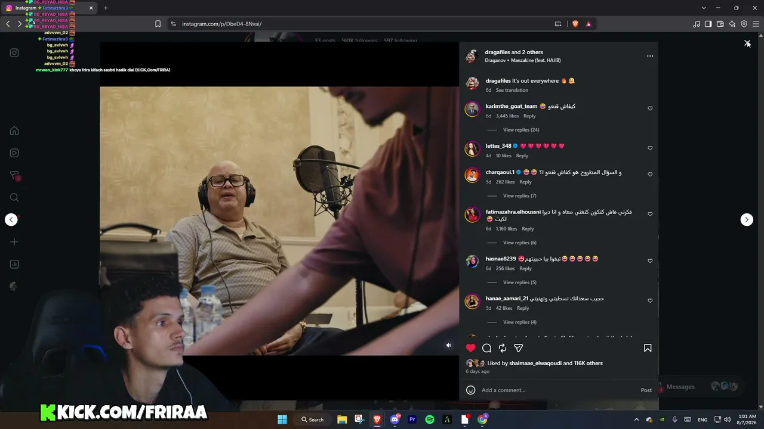
Task: Open the '2 others' collaborators list
Action: coord(532,52)
